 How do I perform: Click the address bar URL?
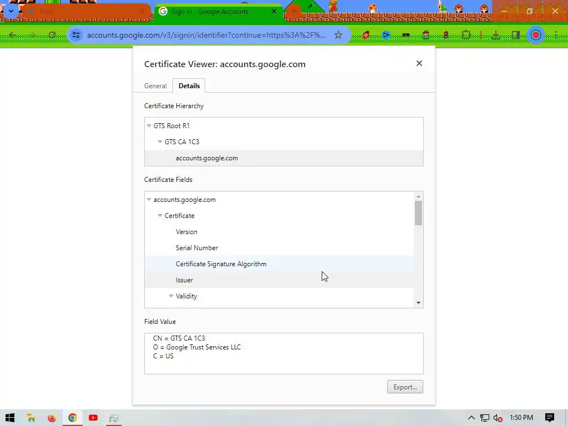point(206,35)
